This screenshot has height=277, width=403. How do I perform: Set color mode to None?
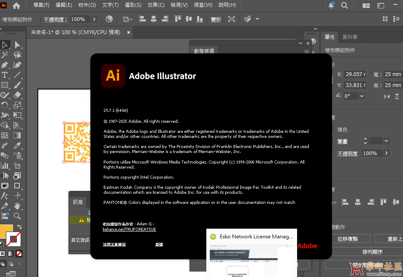(19, 254)
